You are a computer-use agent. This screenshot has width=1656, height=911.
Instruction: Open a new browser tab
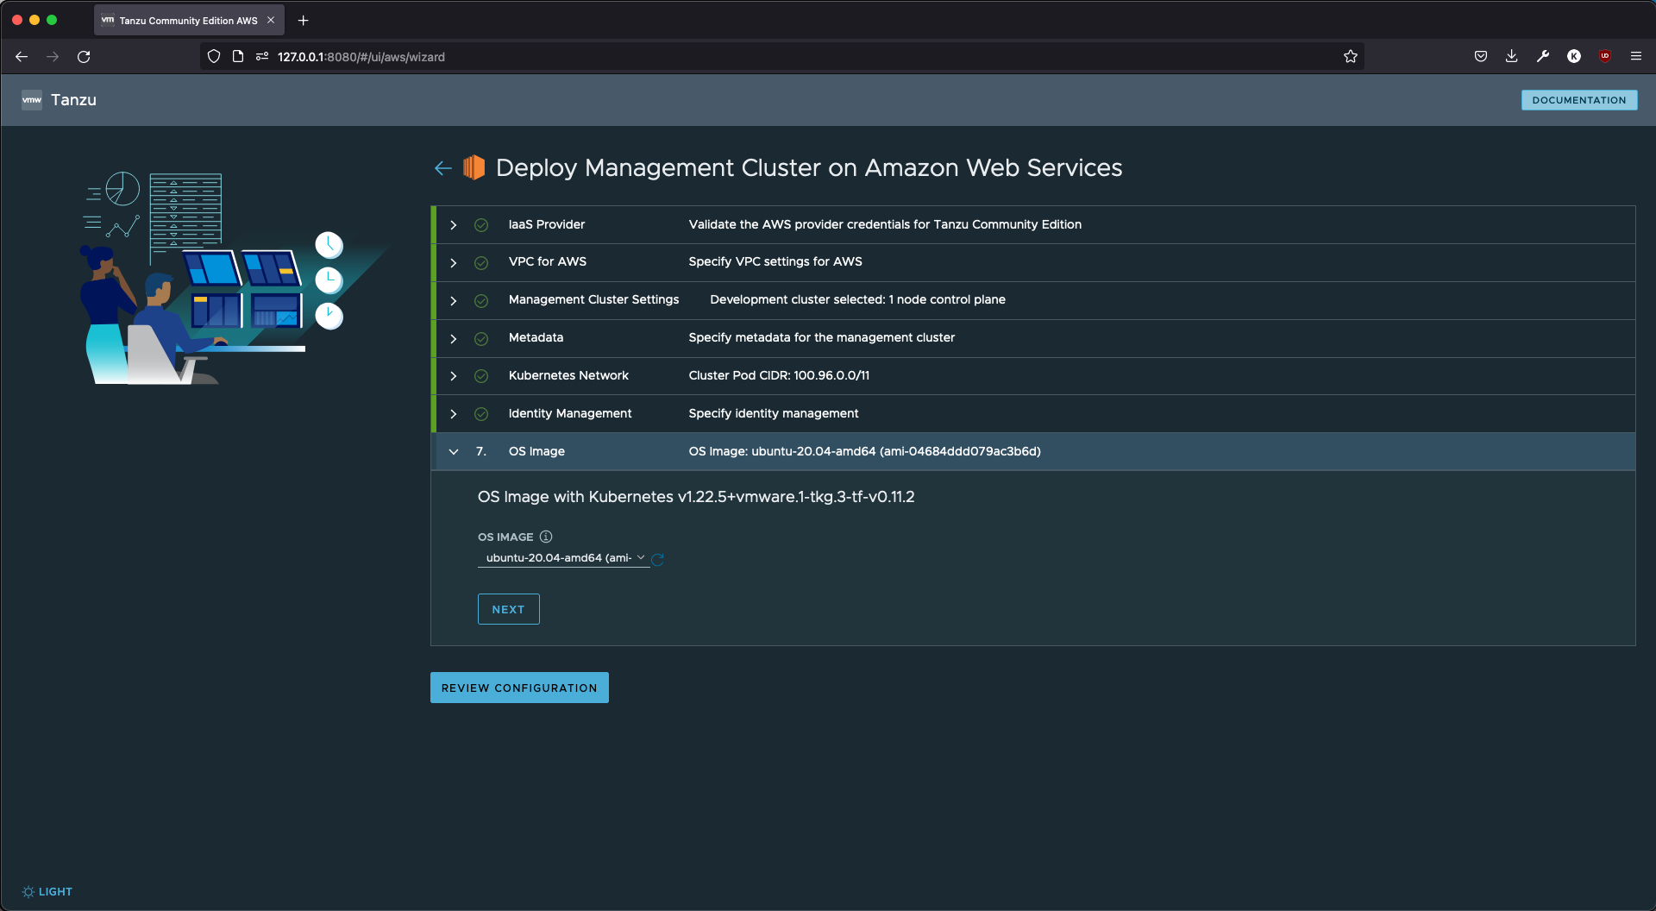pos(303,21)
